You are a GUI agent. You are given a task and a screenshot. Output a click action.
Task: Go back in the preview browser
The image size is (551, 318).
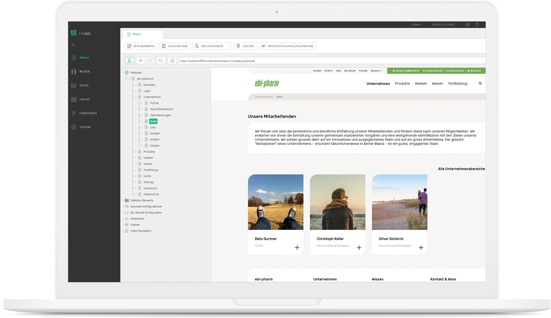click(x=141, y=61)
